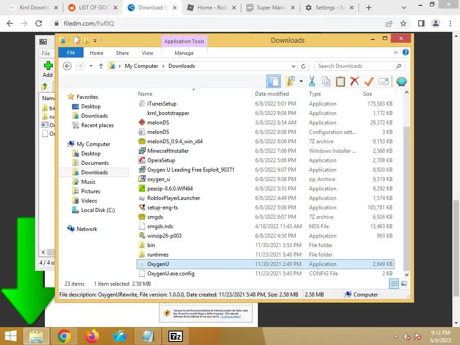This screenshot has width=460, height=345.
Task: Switch to large icons view in status bar
Action: click(x=404, y=284)
